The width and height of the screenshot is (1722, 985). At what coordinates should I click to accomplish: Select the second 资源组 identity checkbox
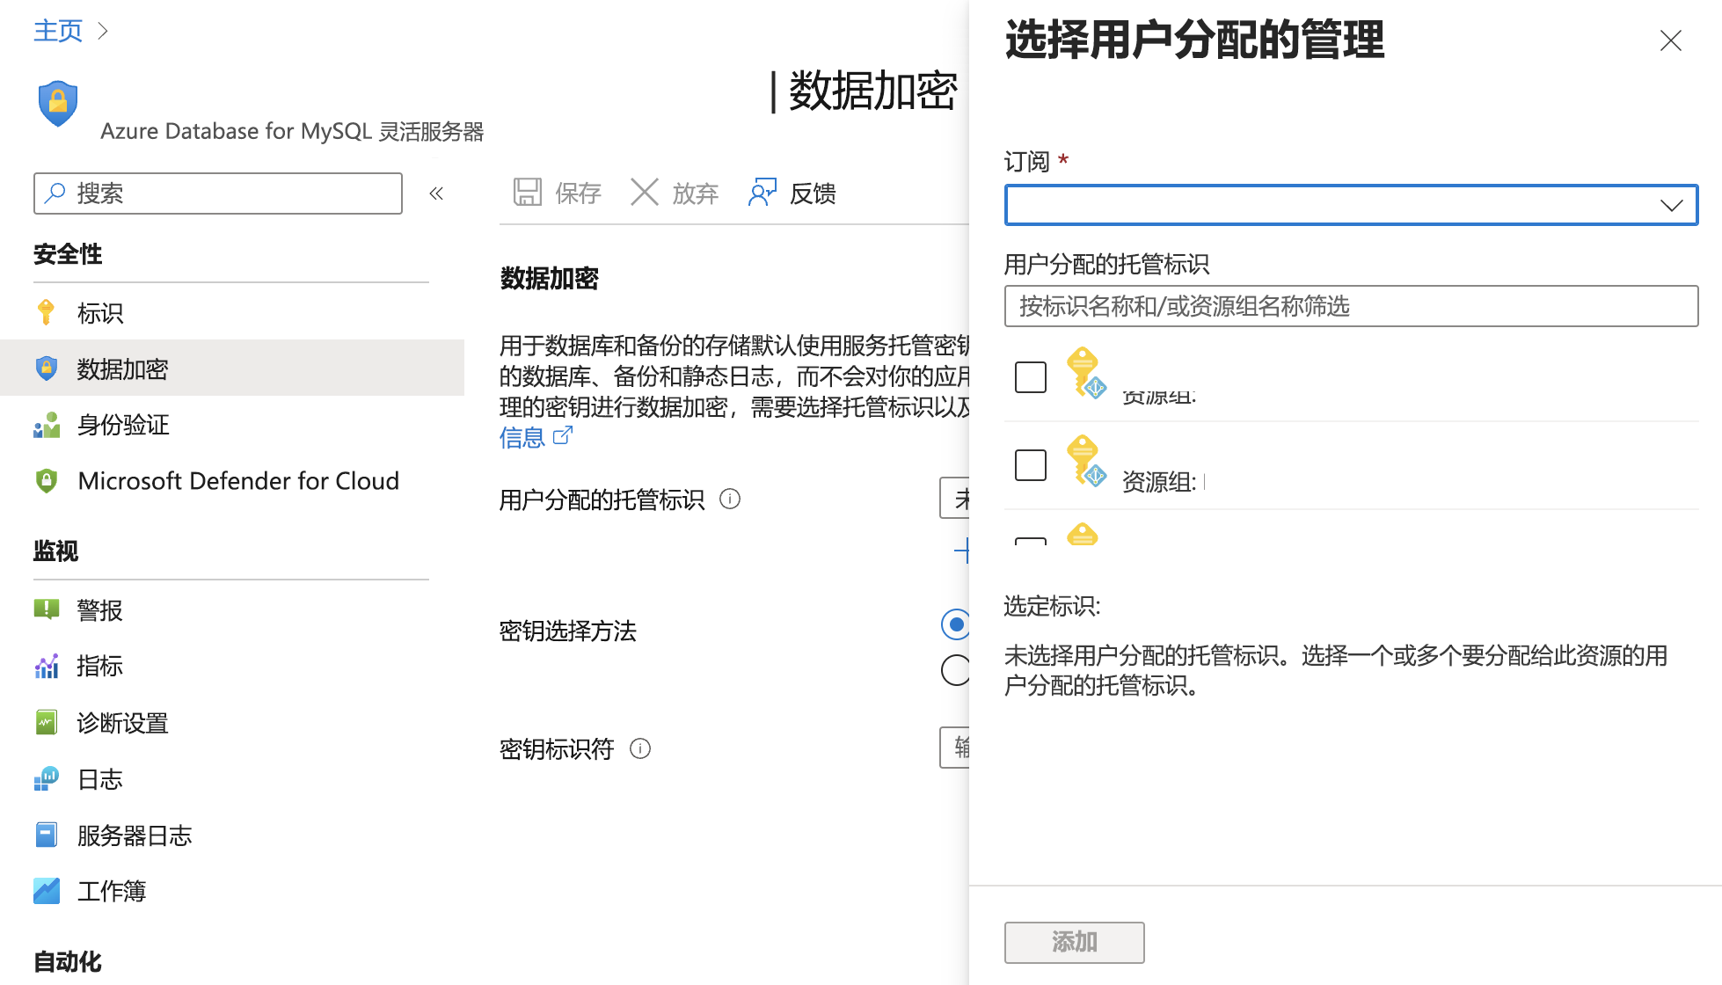1030,465
